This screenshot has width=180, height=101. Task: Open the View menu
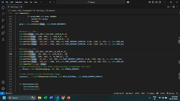(26, 2)
